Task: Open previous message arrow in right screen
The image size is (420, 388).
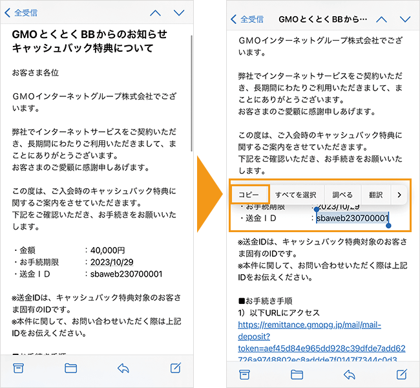Action: click(x=381, y=19)
